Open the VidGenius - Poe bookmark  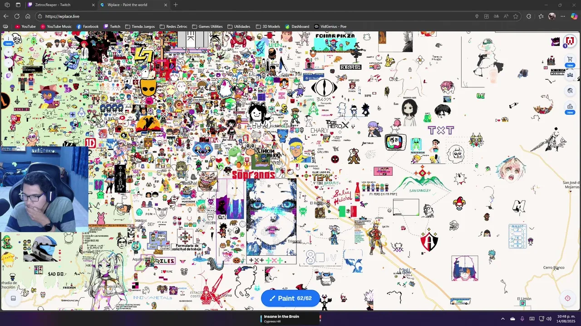pyautogui.click(x=330, y=26)
